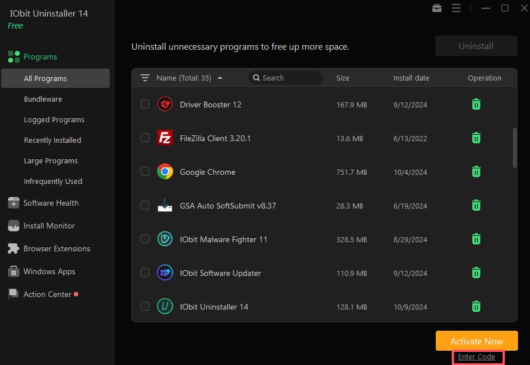Image resolution: width=530 pixels, height=365 pixels.
Task: Click the magnifier icon in Search box
Action: point(256,78)
